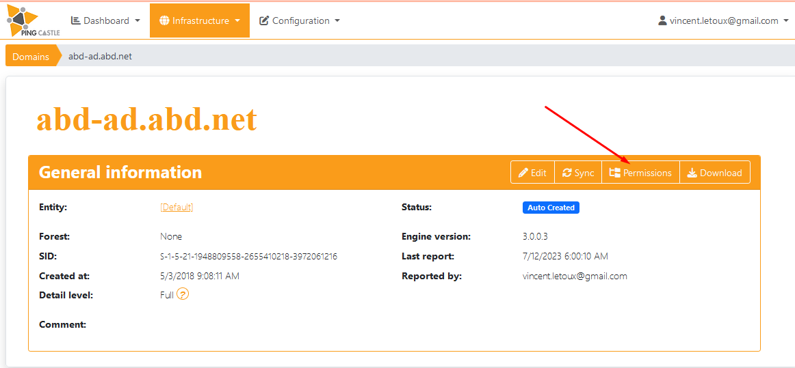Click the refresh icon on Sync
Viewport: 795px width, 368px height.
(x=567, y=173)
